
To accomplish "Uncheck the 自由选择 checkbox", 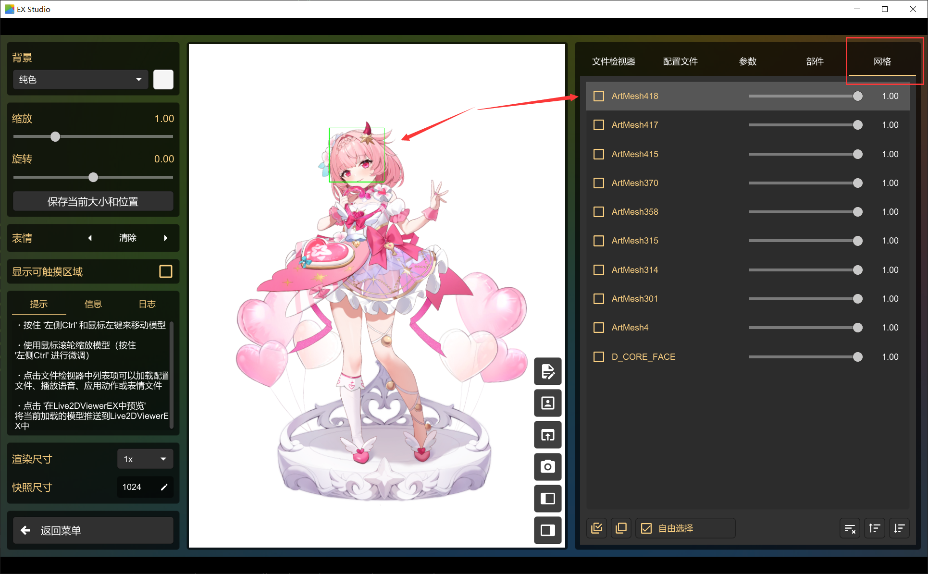I will click(x=646, y=528).
